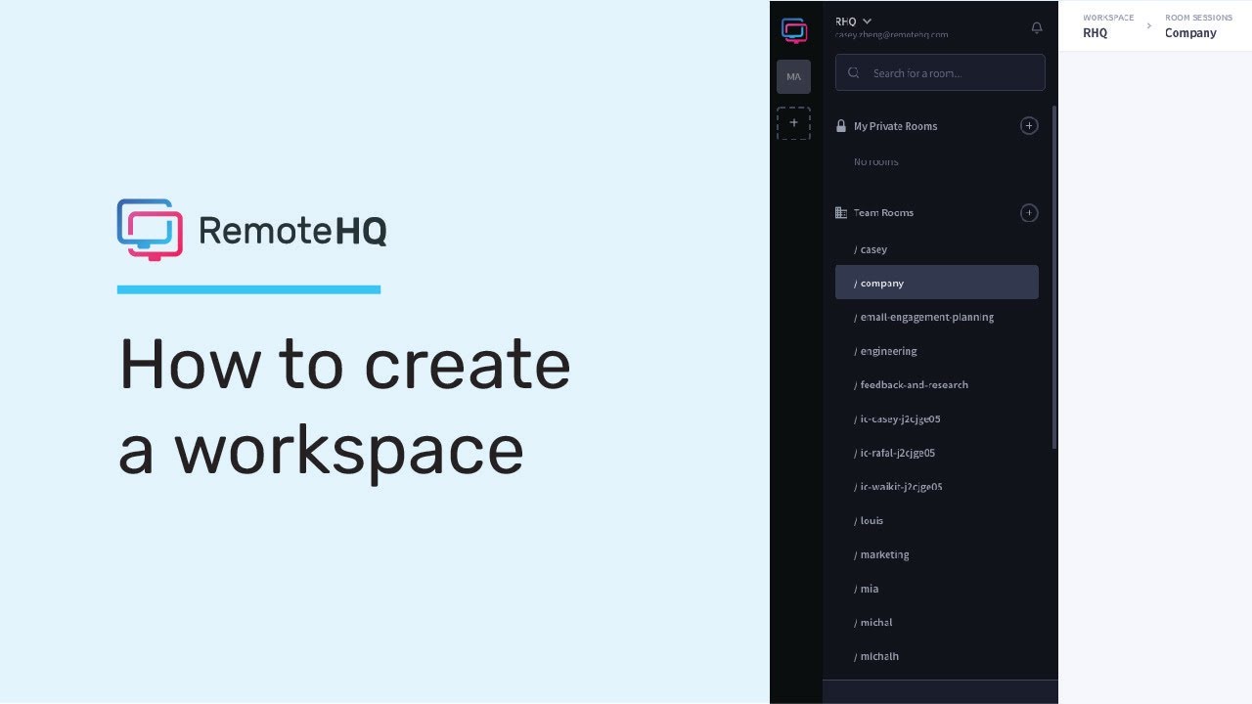1252x704 pixels.
Task: Add a new private room
Action: coord(1029,125)
